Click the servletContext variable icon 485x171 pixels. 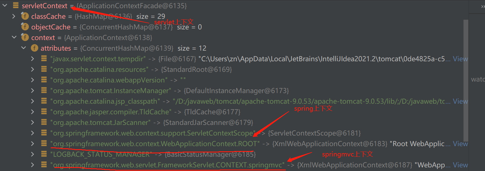pos(16,5)
